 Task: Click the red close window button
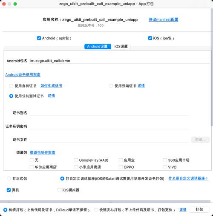pos(4,4)
